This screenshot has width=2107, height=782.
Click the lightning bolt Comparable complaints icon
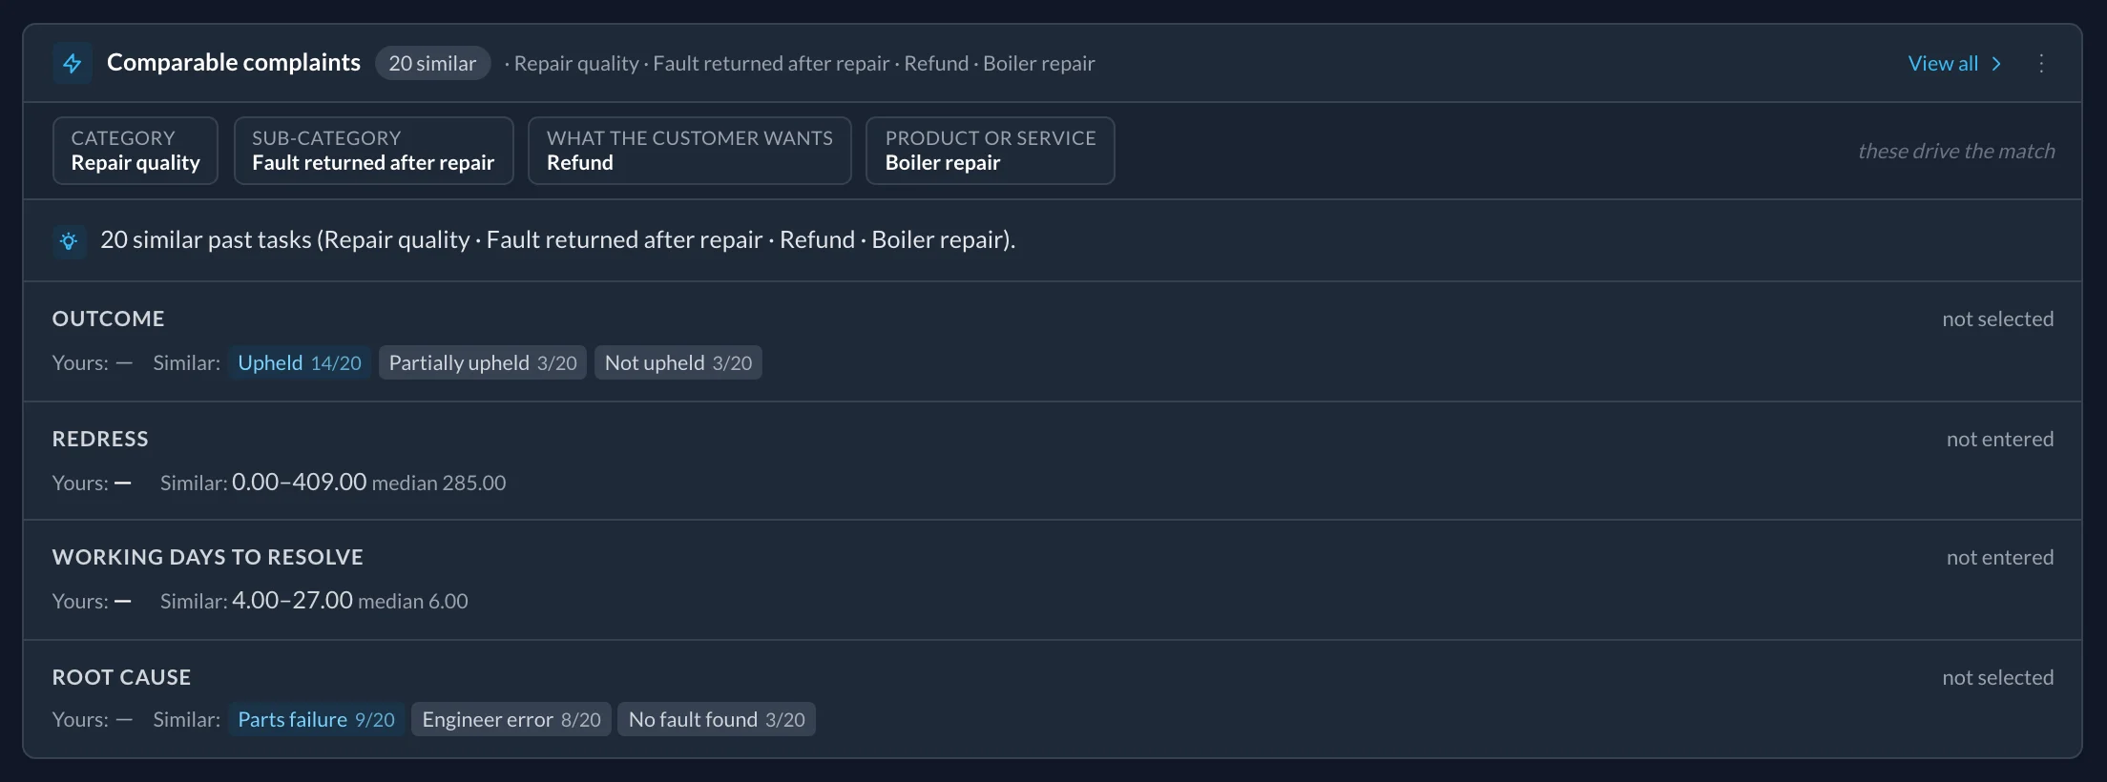click(x=73, y=64)
